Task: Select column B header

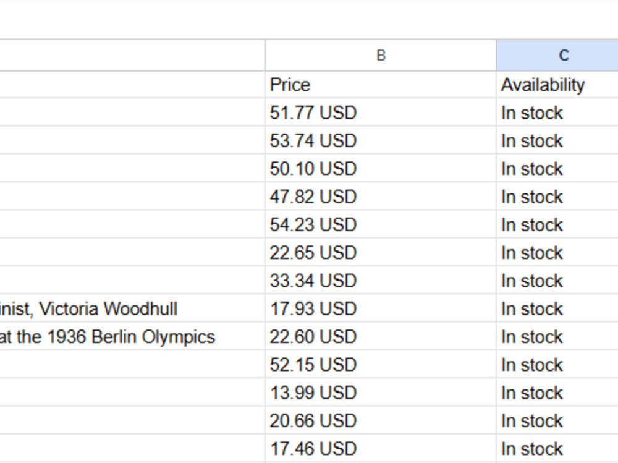Action: (x=381, y=55)
